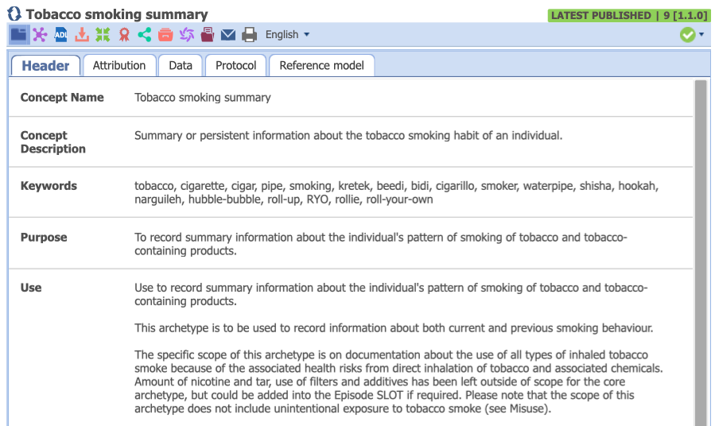Switch to the Attribution tab
Image resolution: width=719 pixels, height=426 pixels.
tap(119, 65)
